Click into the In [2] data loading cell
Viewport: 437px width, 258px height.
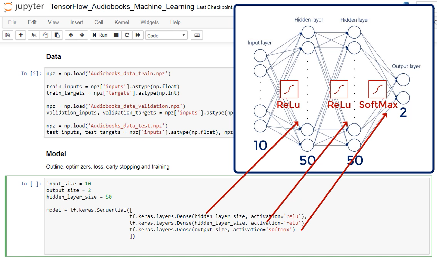click(x=139, y=102)
